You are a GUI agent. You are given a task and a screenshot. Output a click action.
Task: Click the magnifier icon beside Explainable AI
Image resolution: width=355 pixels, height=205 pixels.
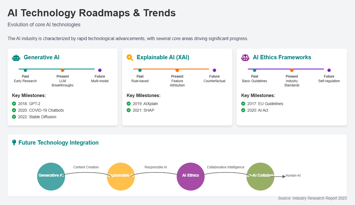pyautogui.click(x=130, y=58)
